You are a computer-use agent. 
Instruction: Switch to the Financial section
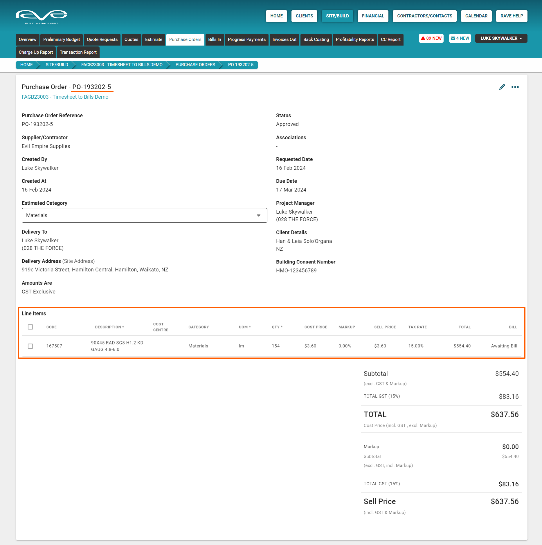point(373,16)
